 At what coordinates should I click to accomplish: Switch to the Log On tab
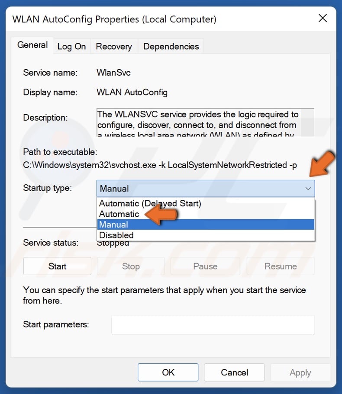(x=72, y=46)
